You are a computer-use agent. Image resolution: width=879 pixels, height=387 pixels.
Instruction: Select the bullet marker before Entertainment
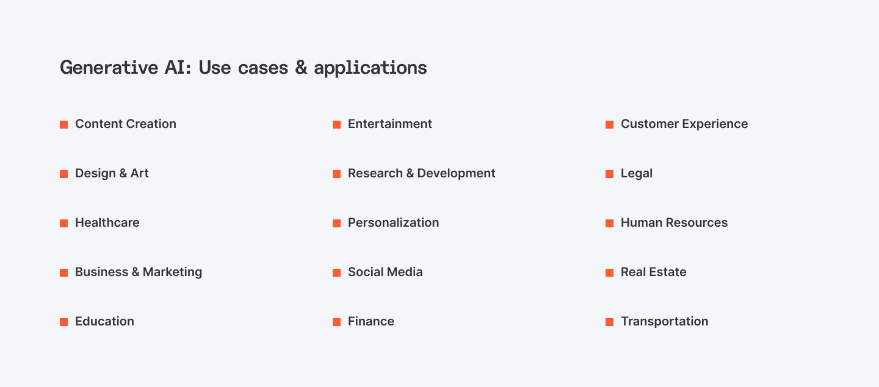[x=336, y=124]
